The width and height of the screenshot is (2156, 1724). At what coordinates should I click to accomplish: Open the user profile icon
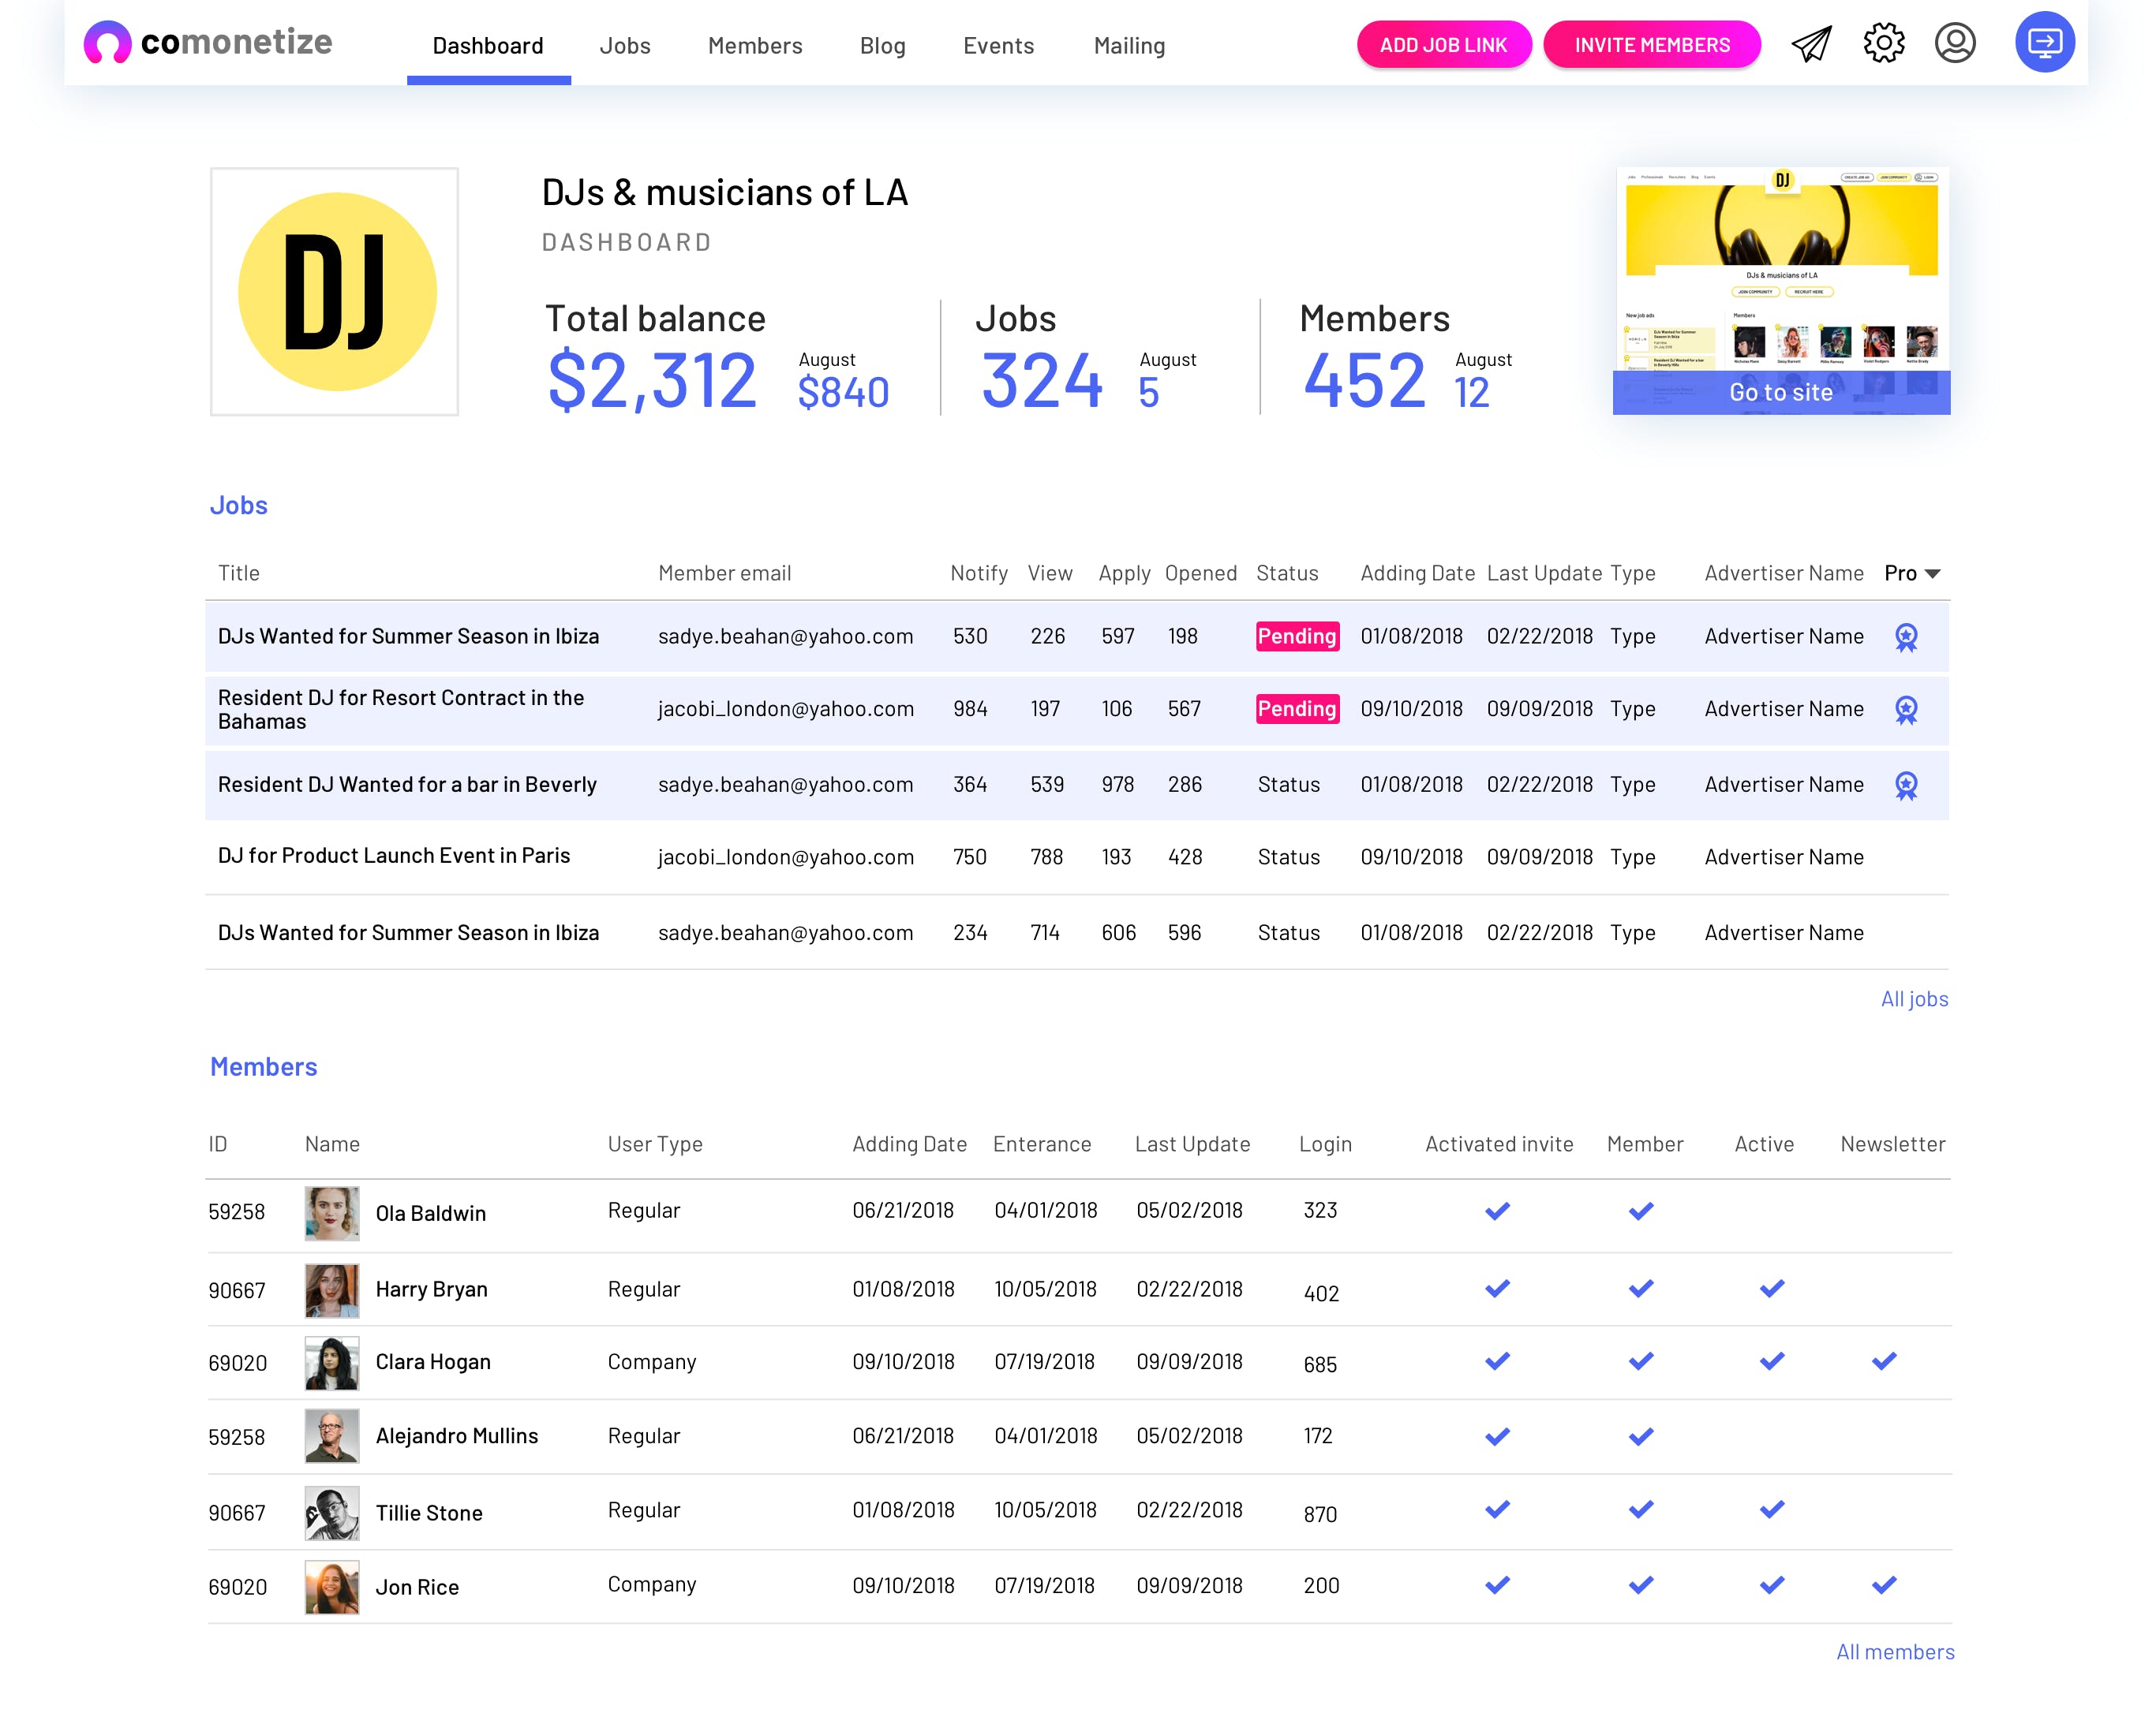point(1954,43)
